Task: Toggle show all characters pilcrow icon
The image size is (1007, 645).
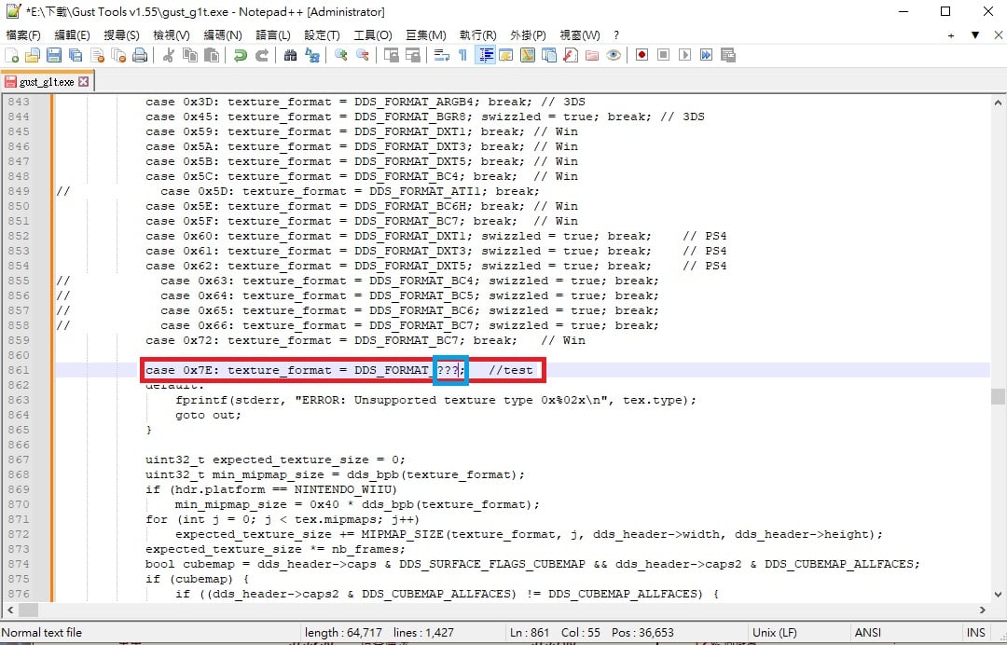Action: click(x=463, y=55)
